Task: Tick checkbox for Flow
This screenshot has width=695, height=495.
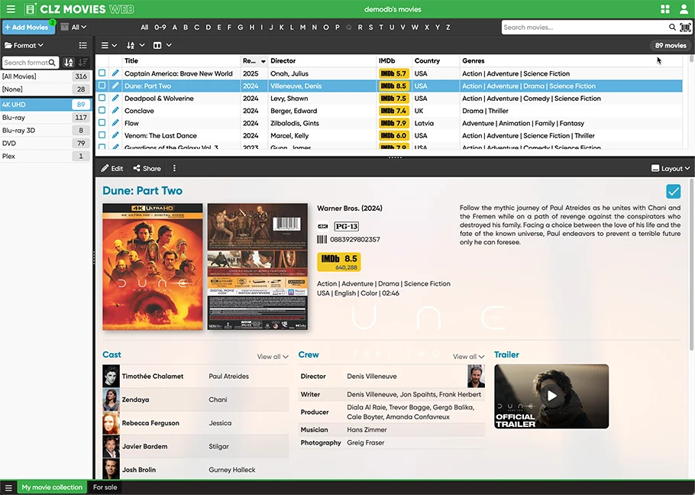Action: tap(102, 122)
